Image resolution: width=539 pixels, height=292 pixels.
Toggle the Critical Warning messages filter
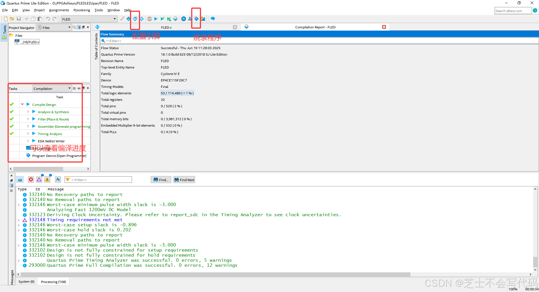[39, 180]
